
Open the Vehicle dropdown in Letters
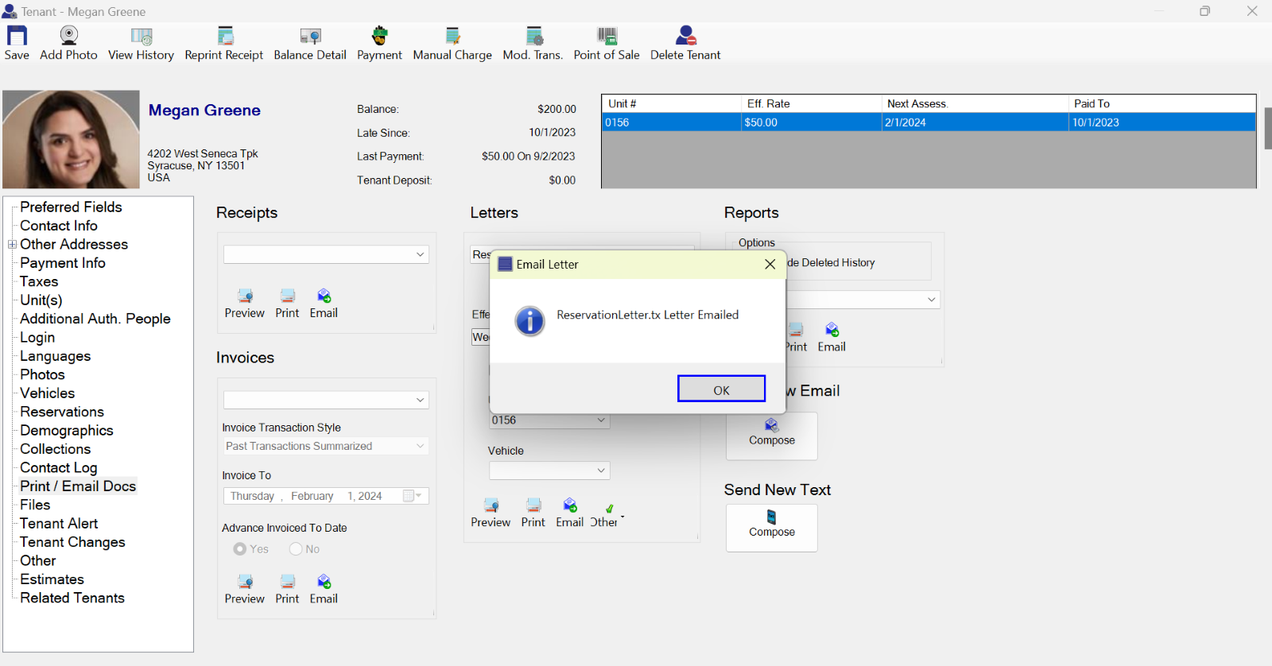601,470
